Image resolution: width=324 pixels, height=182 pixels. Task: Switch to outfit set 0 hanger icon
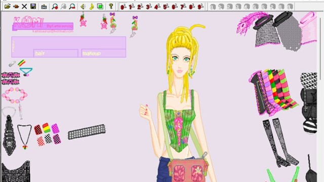click(123, 7)
